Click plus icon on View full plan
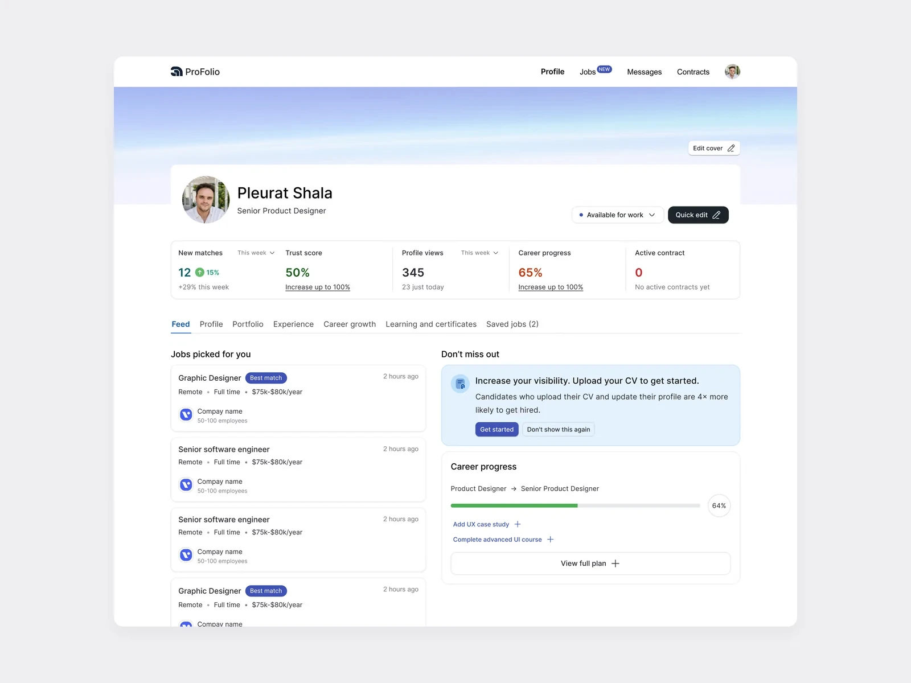This screenshot has height=683, width=911. [x=615, y=563]
